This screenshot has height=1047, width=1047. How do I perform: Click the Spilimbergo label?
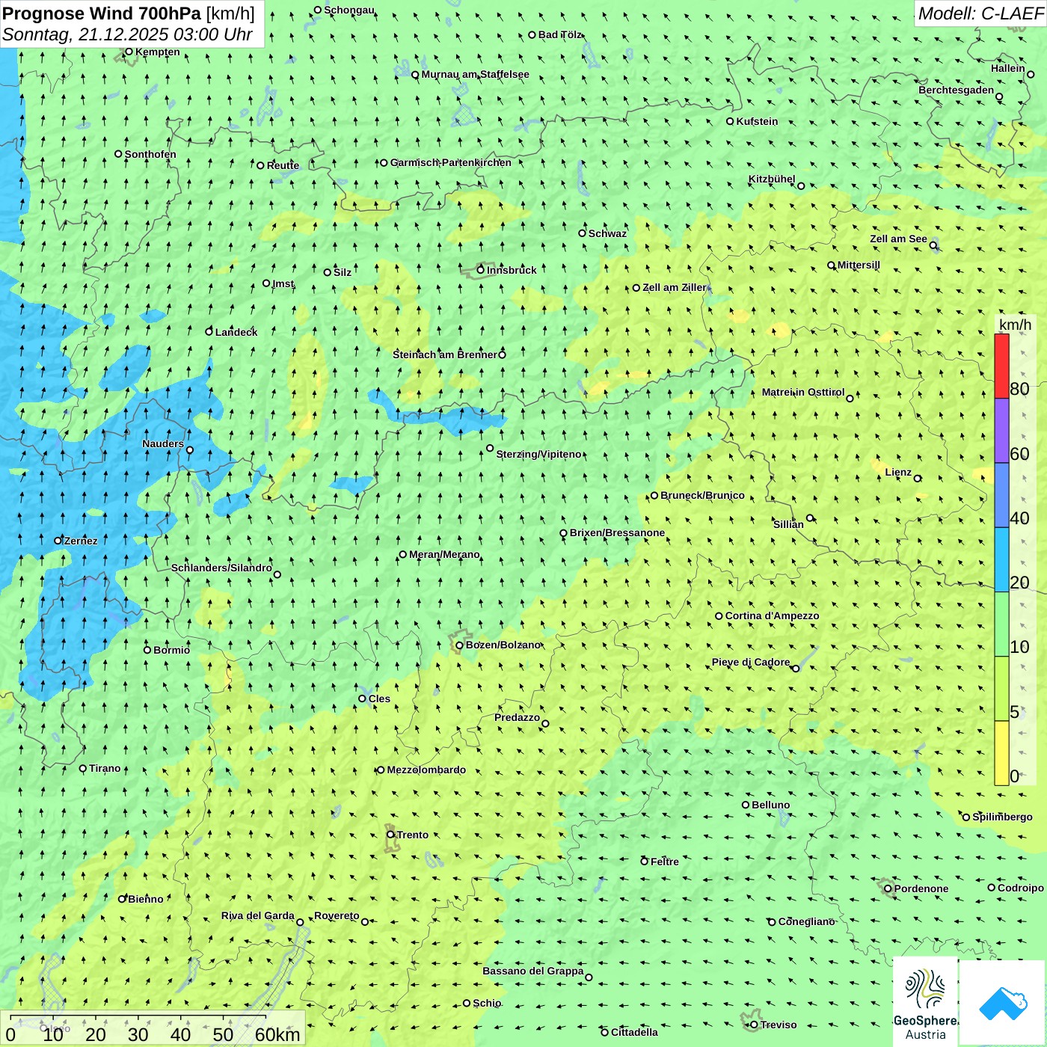[1002, 817]
